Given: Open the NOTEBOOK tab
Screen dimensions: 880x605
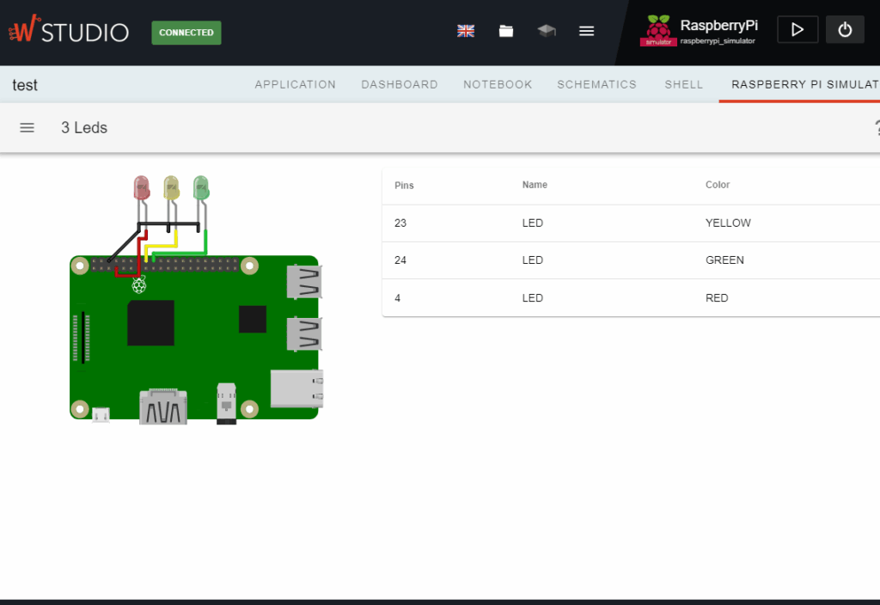Looking at the screenshot, I should (497, 84).
